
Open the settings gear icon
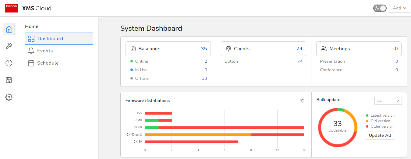coord(9,97)
